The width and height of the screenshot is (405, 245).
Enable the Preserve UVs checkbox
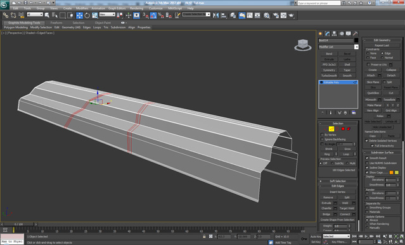pos(369,64)
